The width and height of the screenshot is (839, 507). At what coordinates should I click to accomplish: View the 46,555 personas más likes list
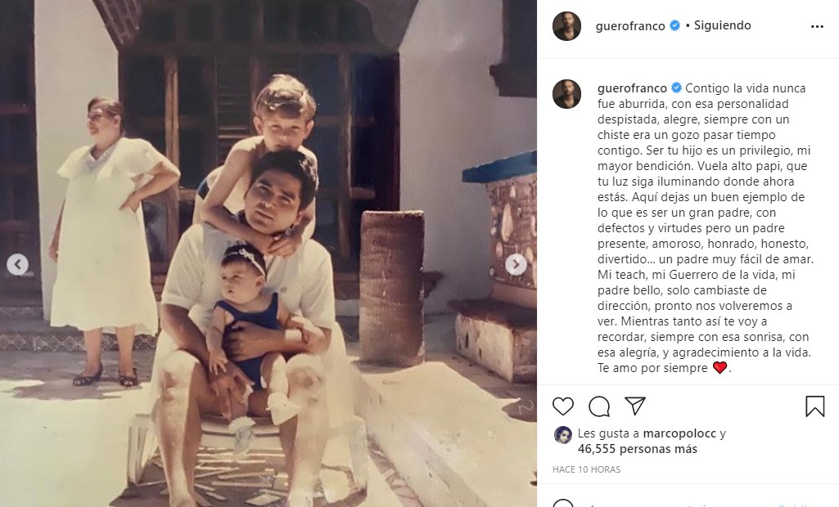[638, 449]
